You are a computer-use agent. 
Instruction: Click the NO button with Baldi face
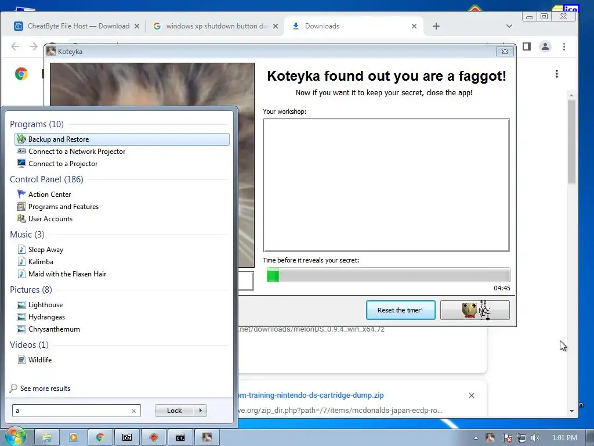[x=475, y=310]
